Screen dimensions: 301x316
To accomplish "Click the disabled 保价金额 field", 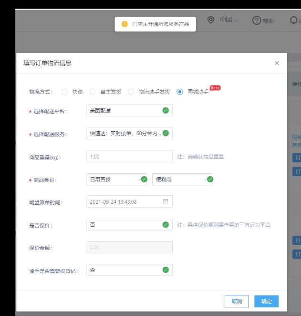I will (x=129, y=247).
